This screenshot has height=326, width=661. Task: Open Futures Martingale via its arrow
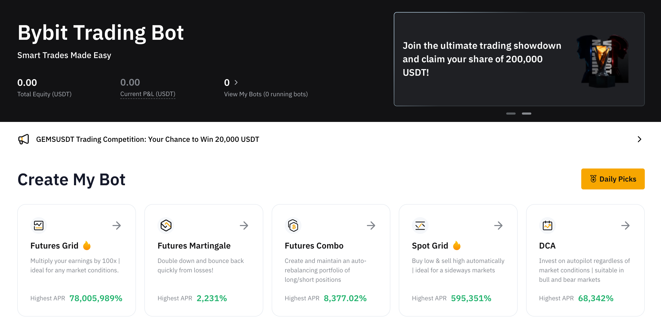click(244, 226)
